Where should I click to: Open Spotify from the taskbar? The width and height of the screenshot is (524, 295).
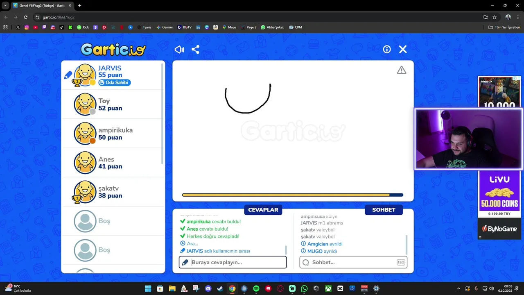pos(256,288)
